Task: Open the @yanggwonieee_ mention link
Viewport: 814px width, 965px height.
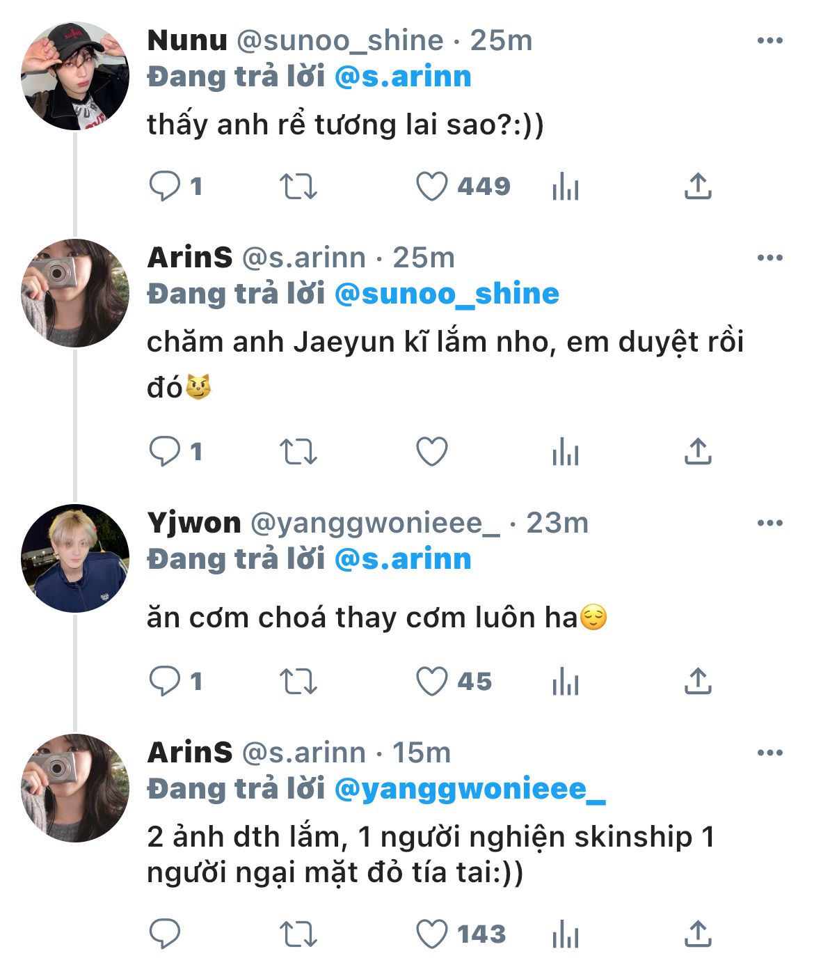Action: 470,789
